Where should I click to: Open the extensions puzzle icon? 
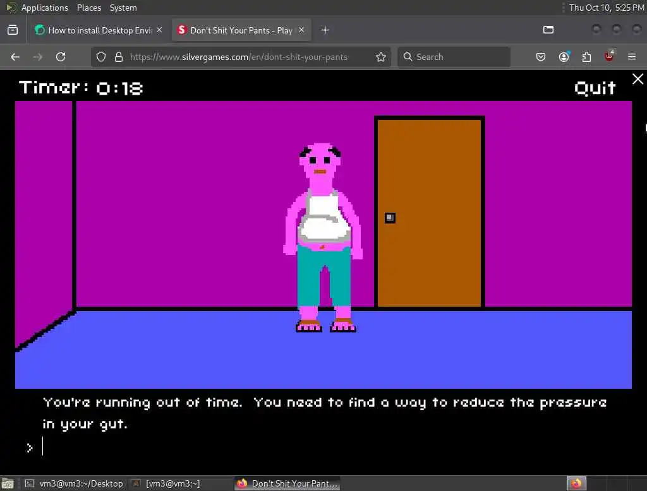tap(586, 57)
